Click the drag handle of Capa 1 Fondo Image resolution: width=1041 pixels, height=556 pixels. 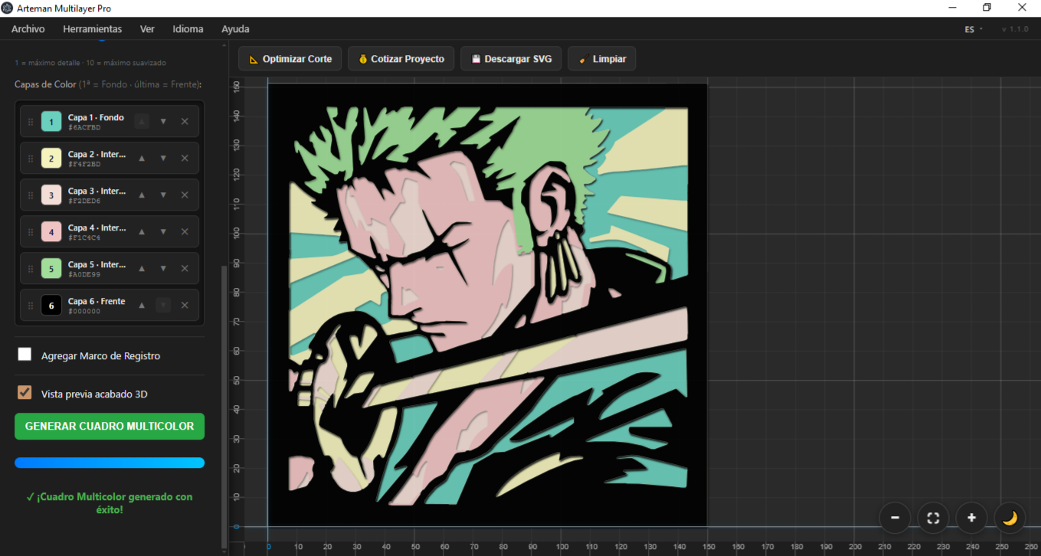click(31, 121)
